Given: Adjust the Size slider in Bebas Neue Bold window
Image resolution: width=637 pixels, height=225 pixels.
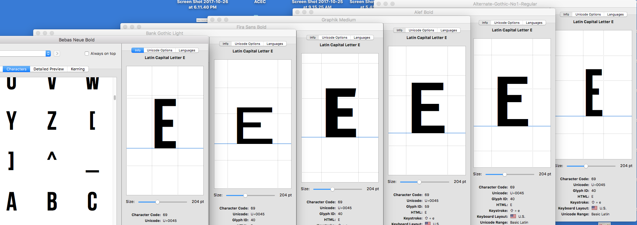Looking at the screenshot, I should (x=163, y=202).
